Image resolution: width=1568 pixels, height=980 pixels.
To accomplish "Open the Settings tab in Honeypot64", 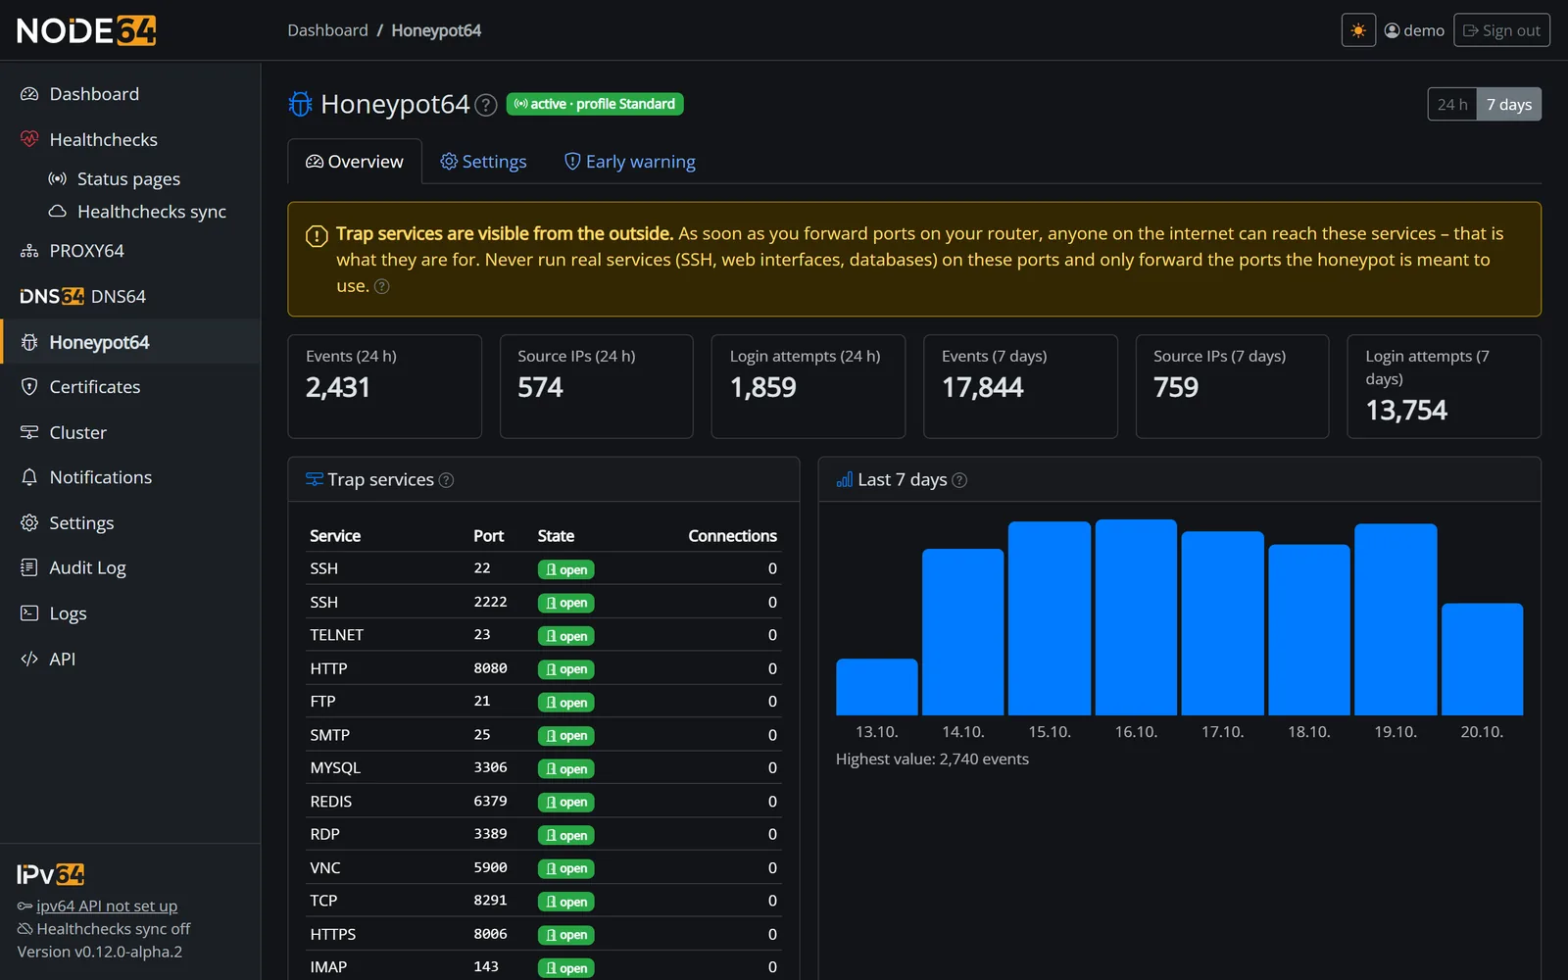I will 483,162.
